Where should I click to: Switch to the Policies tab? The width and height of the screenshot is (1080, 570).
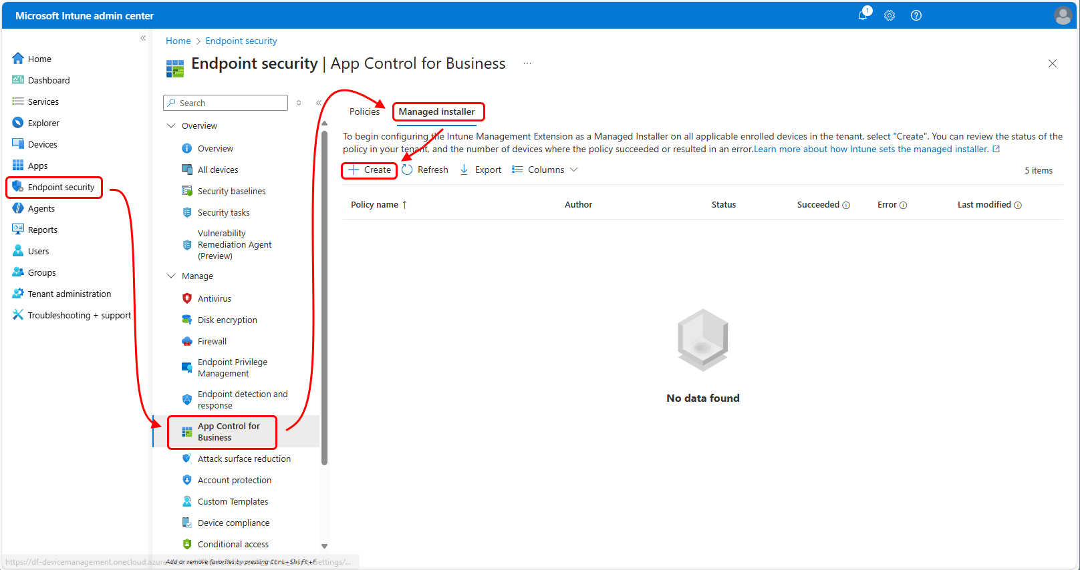[x=364, y=112]
